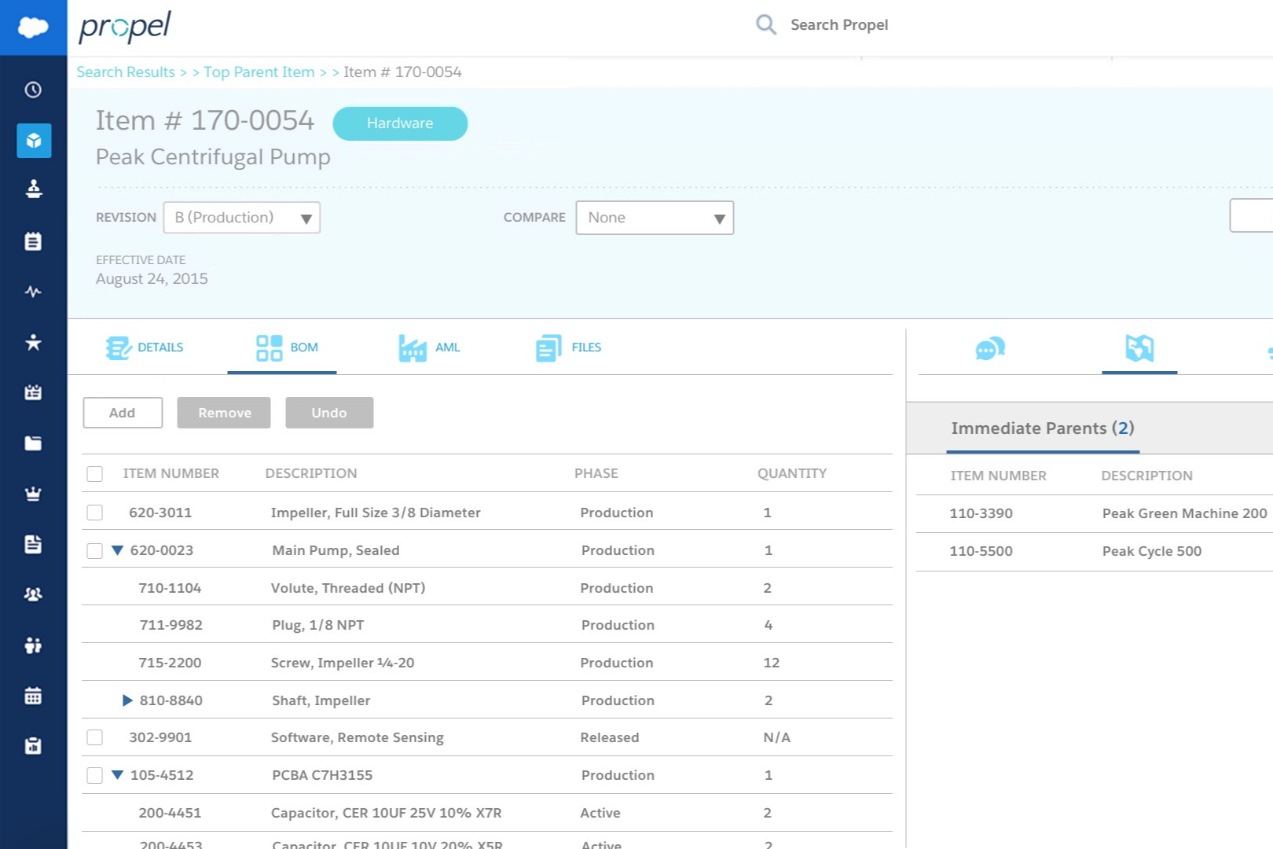Click the groups icon in the sidebar
The height and width of the screenshot is (849, 1273).
(x=32, y=595)
